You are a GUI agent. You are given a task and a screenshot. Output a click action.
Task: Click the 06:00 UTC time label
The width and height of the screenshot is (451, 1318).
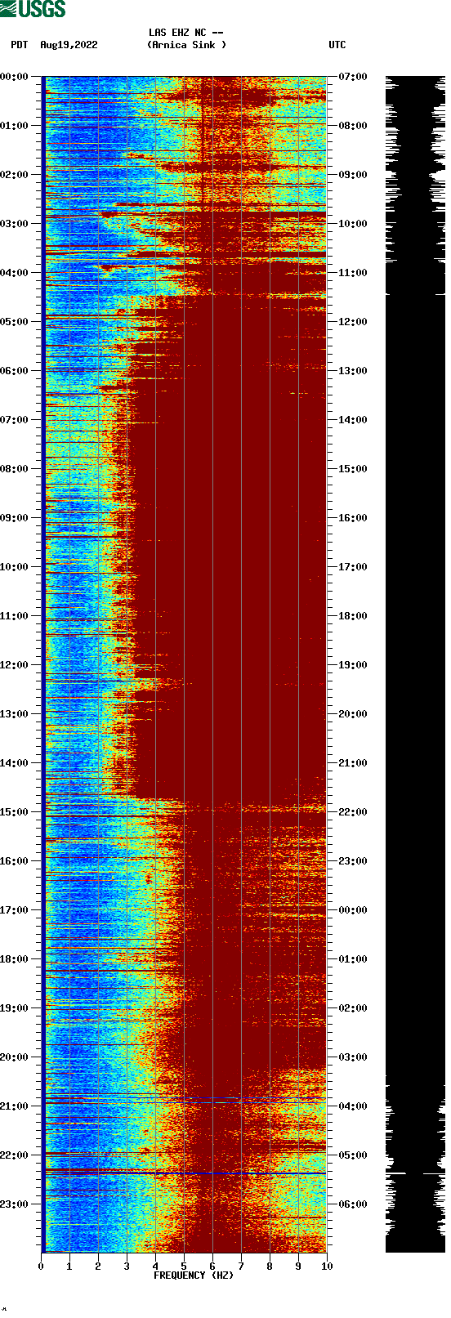point(352,1204)
